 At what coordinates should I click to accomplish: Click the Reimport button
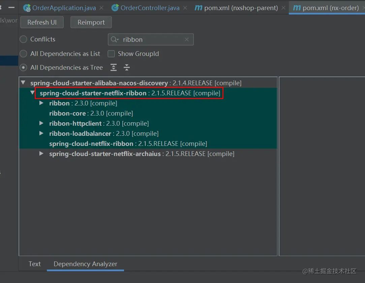tap(91, 22)
